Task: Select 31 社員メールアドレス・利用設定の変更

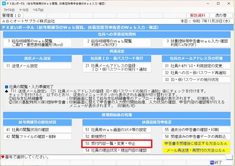Action: pyautogui.click(x=196, y=66)
